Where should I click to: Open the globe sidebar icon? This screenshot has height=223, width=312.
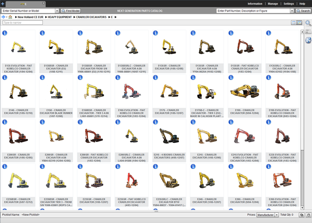pos(308,40)
